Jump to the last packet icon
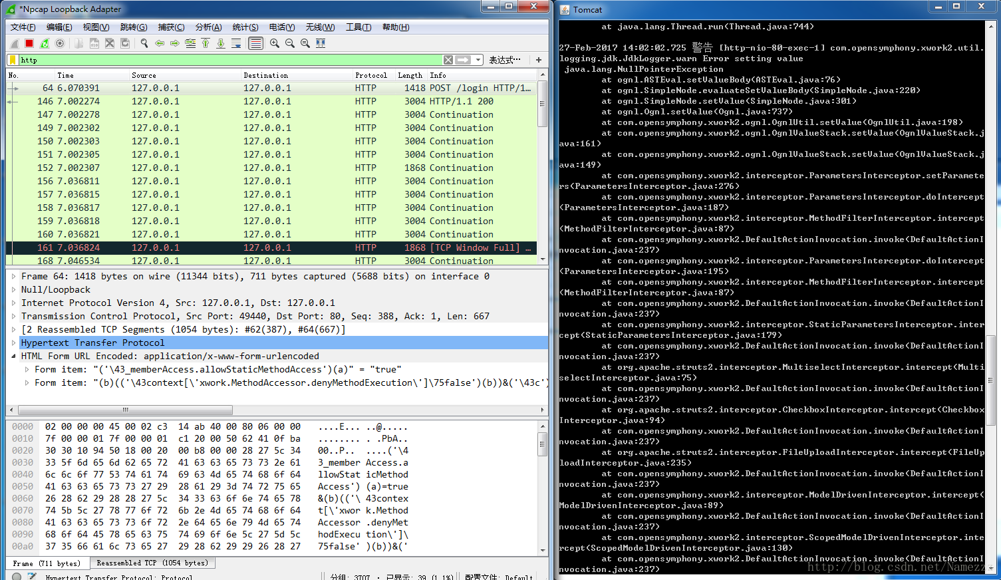 click(x=221, y=43)
